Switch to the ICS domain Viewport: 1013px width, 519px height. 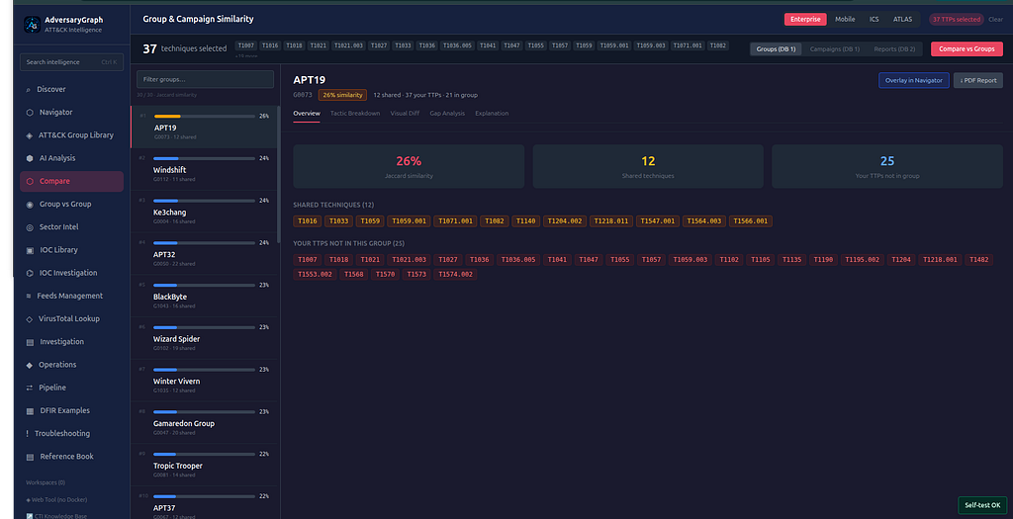[874, 20]
